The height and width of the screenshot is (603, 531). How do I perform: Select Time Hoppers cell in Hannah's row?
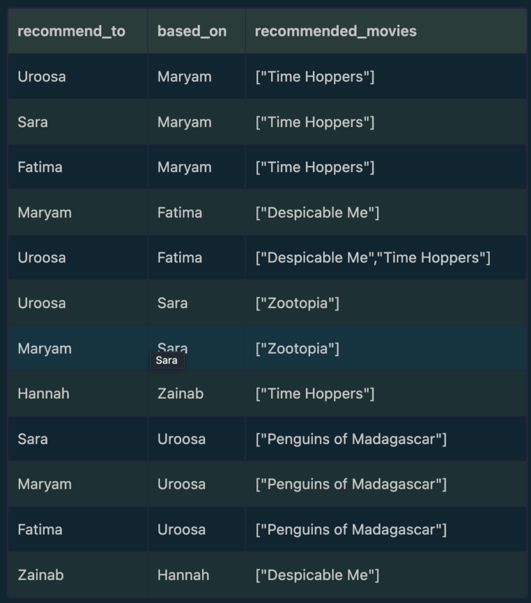pos(315,393)
